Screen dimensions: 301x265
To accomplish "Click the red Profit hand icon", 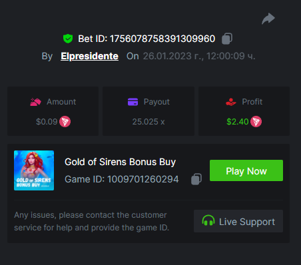I will (231, 102).
